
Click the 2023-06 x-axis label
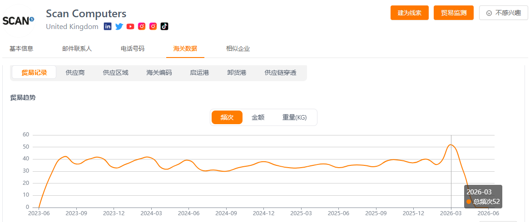[39, 213]
